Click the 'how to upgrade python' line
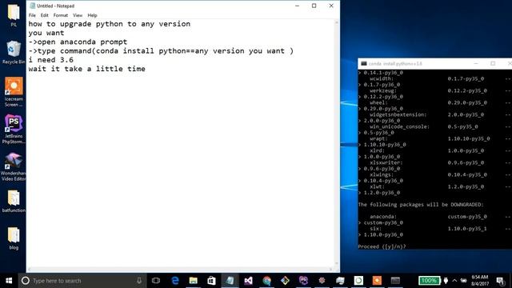The height and width of the screenshot is (288, 512). 109,24
